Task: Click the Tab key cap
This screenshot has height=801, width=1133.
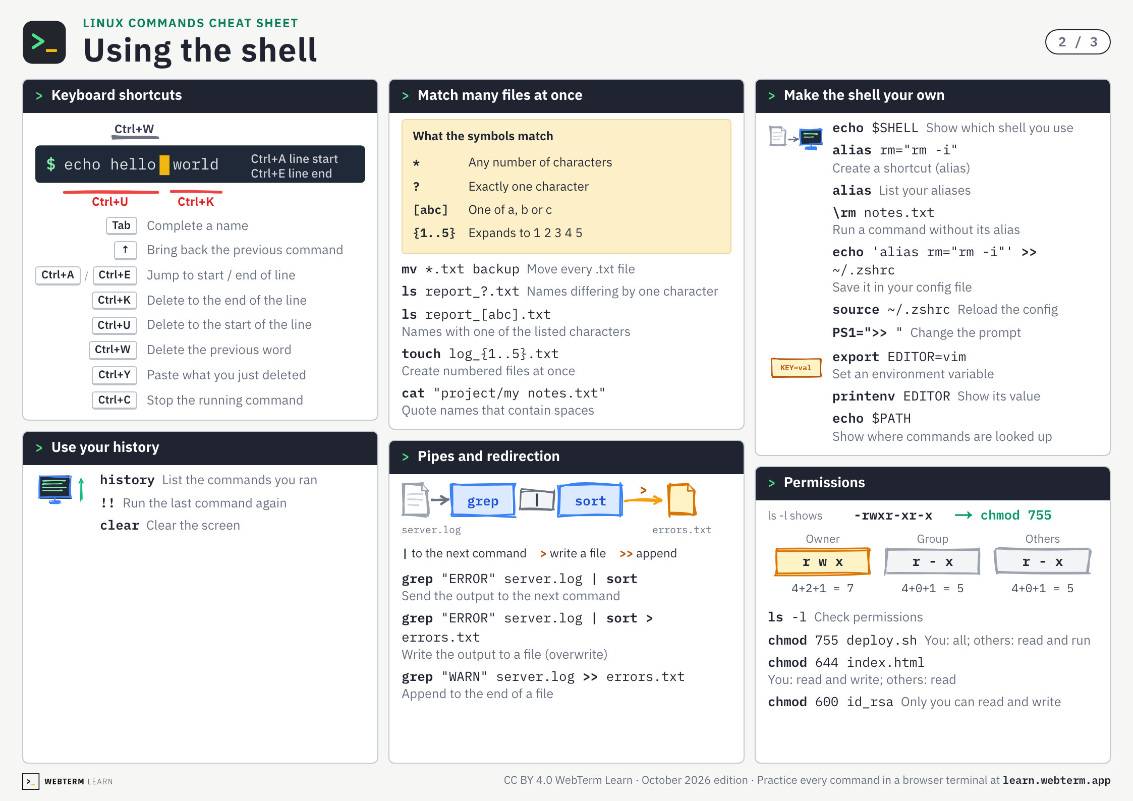Action: coord(121,225)
